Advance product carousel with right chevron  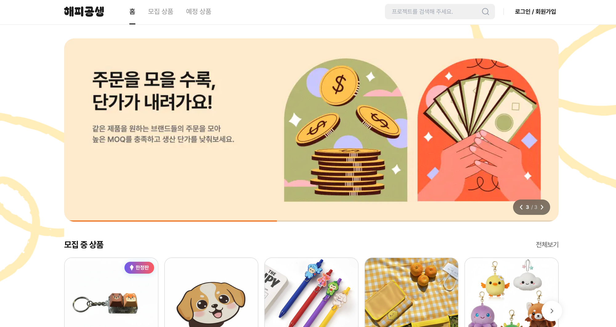[x=552, y=311]
